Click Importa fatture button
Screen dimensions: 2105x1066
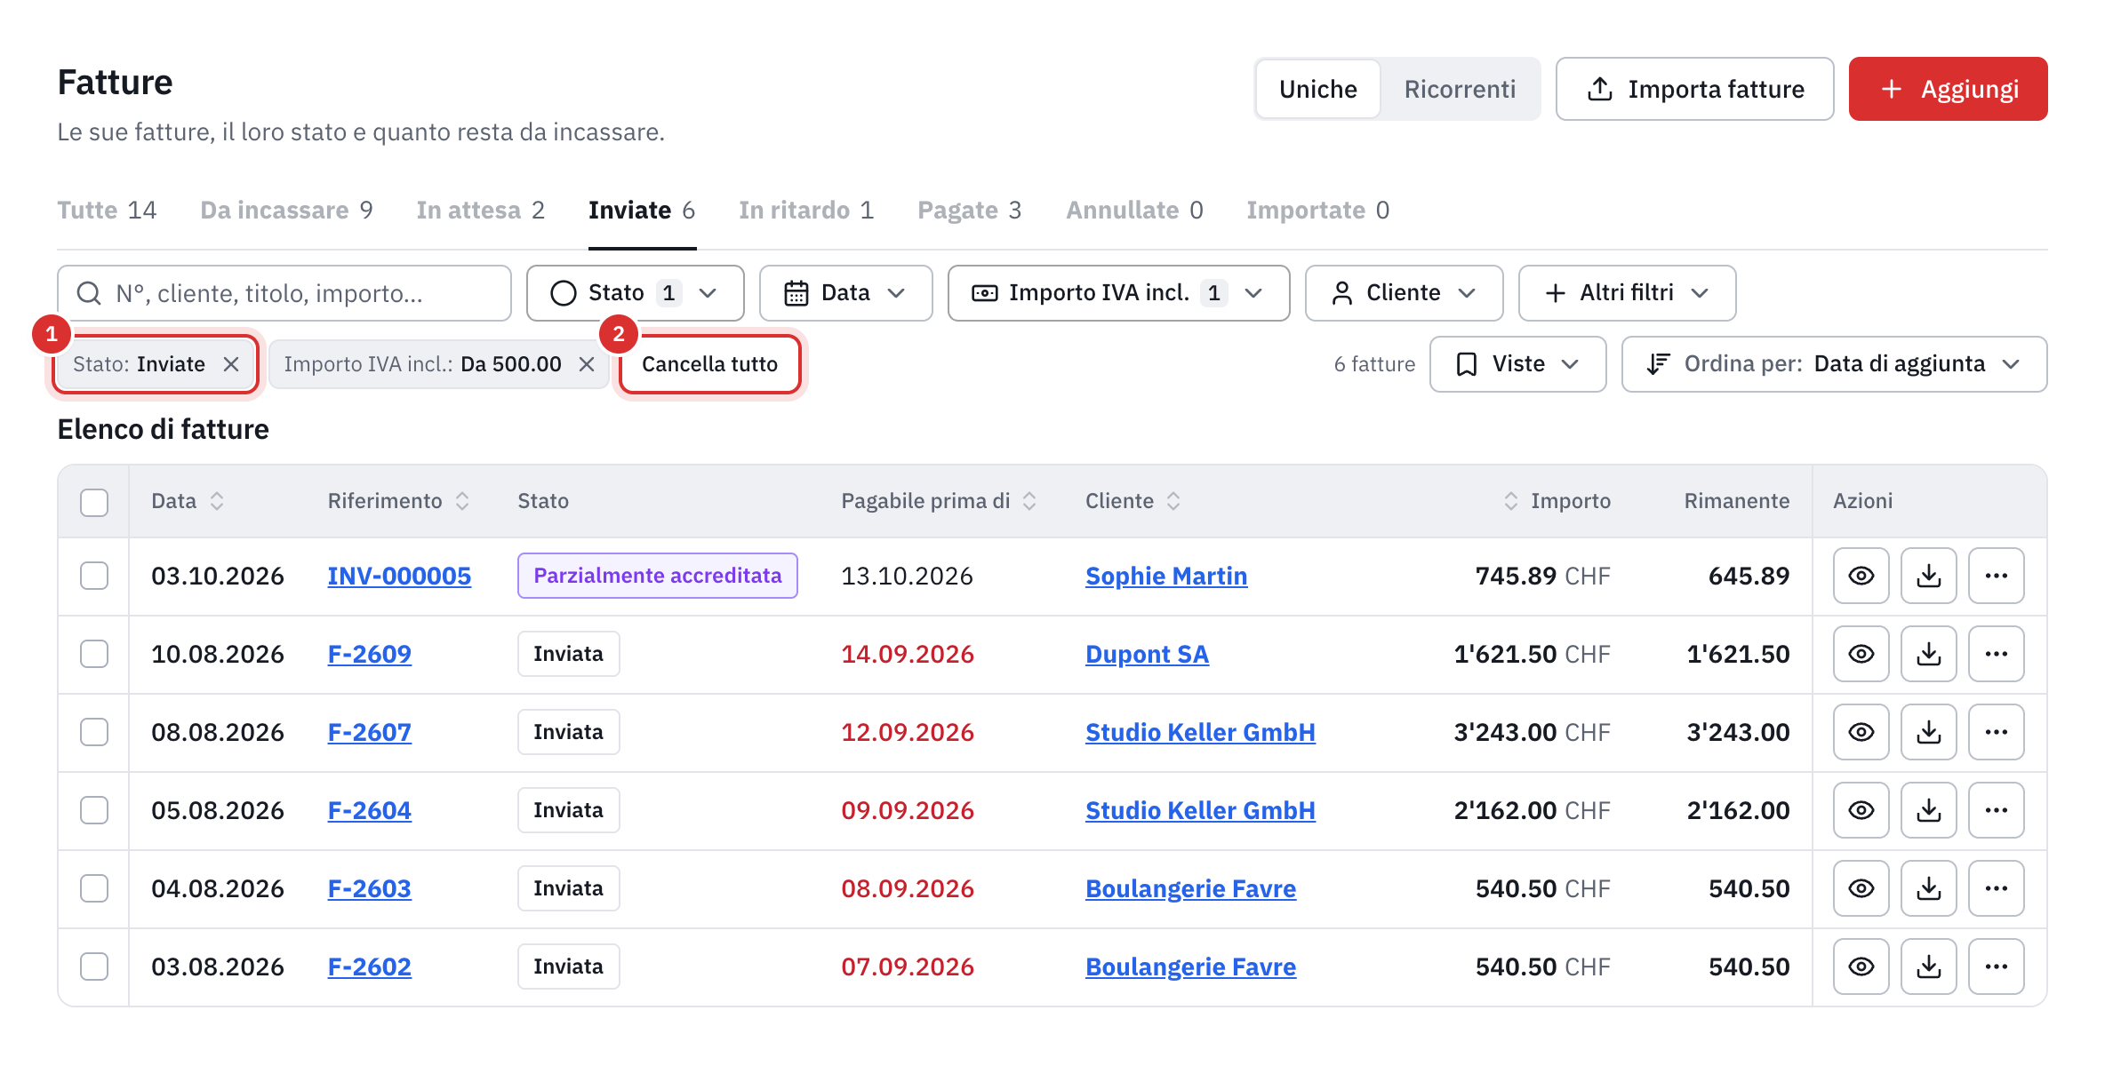(1694, 89)
